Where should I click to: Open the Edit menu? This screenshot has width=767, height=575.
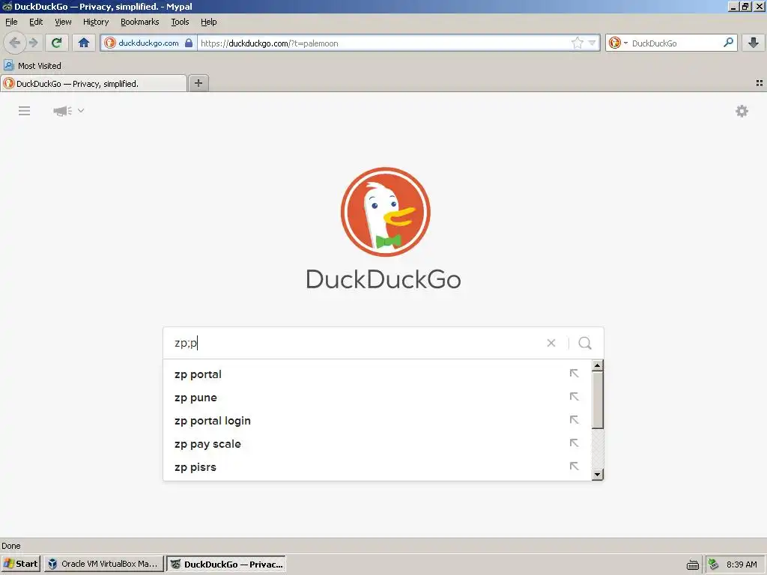tap(36, 22)
